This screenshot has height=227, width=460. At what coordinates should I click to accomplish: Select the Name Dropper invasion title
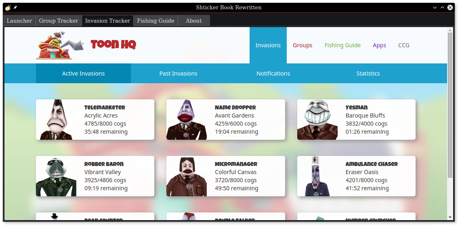(x=235, y=107)
